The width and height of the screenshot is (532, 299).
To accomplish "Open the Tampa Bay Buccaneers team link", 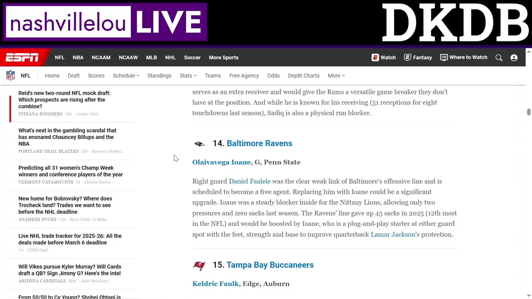I will click(270, 265).
